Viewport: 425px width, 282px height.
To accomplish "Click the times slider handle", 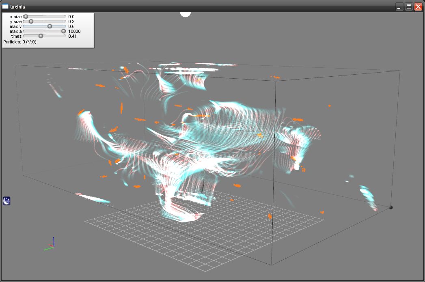I will coord(41,36).
